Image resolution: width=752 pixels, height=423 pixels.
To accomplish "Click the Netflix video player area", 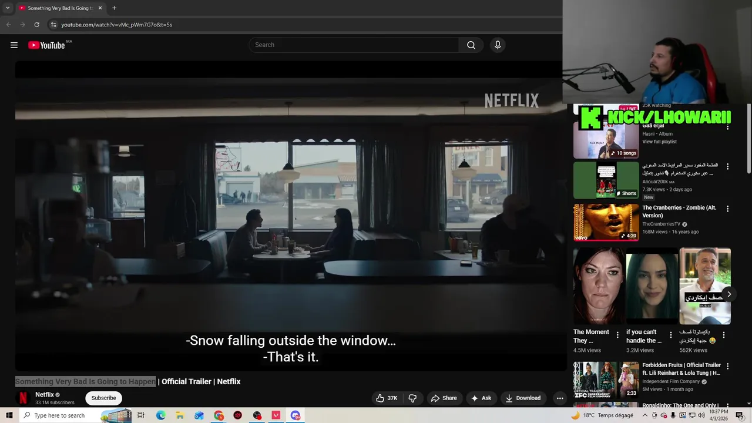I will (290, 216).
